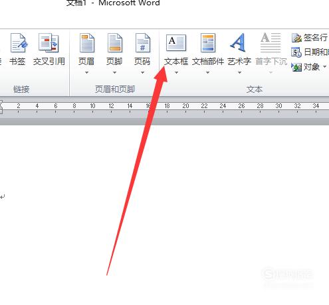Screen dimensions: 329x305
Task: Click the Quick Parts (文档部件) icon
Action: (208, 42)
